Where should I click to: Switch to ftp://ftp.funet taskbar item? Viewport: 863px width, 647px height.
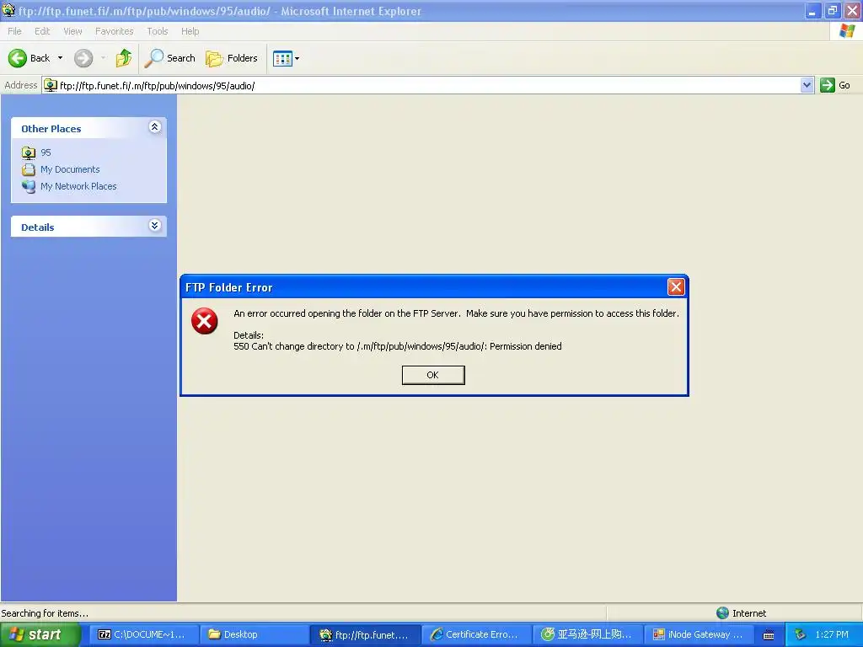pos(366,634)
